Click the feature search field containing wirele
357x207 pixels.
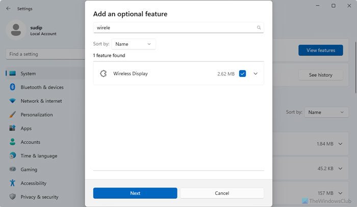pos(178,27)
